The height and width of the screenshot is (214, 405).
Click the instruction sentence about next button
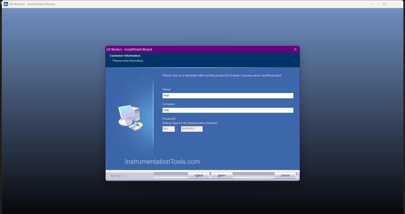pyautogui.click(x=222, y=75)
